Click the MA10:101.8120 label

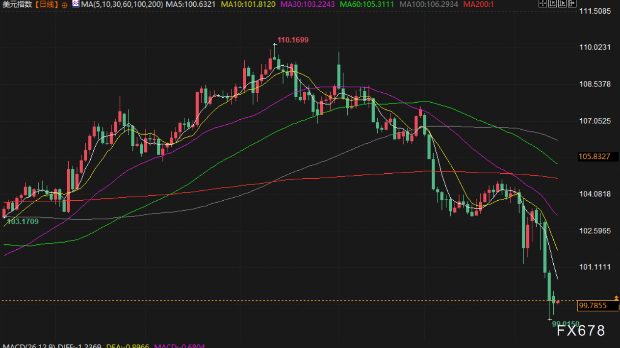click(x=247, y=4)
